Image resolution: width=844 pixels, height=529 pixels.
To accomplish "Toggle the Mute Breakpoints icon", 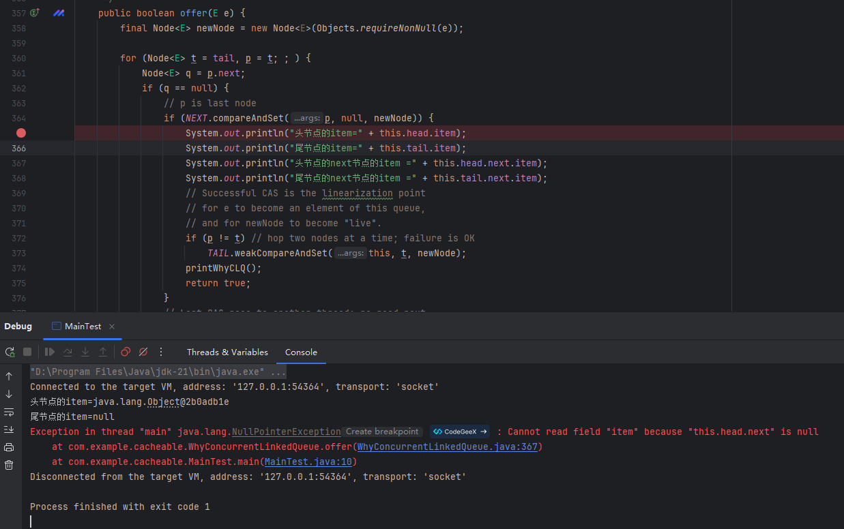I will point(143,352).
